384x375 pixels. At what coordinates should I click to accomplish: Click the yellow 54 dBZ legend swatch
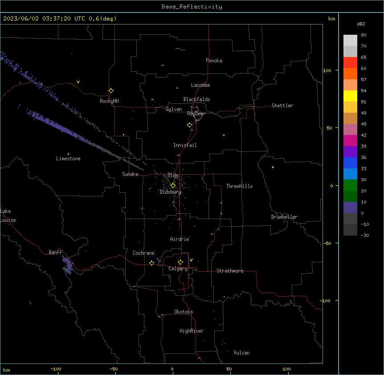pos(350,96)
